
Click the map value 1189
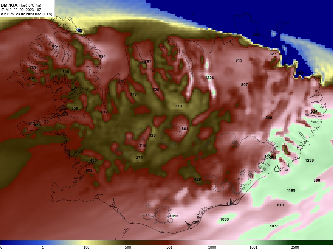291,190
